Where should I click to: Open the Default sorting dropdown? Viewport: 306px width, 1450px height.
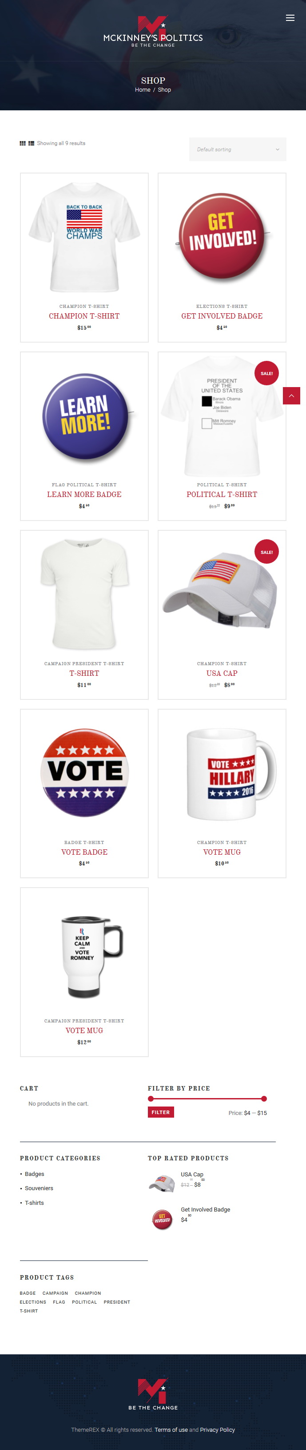[x=238, y=149]
